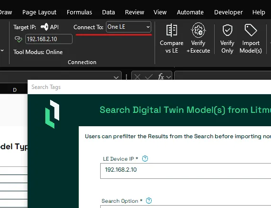This screenshot has height=208, width=271.
Task: Switch to the Developer tab
Action: coord(229,12)
